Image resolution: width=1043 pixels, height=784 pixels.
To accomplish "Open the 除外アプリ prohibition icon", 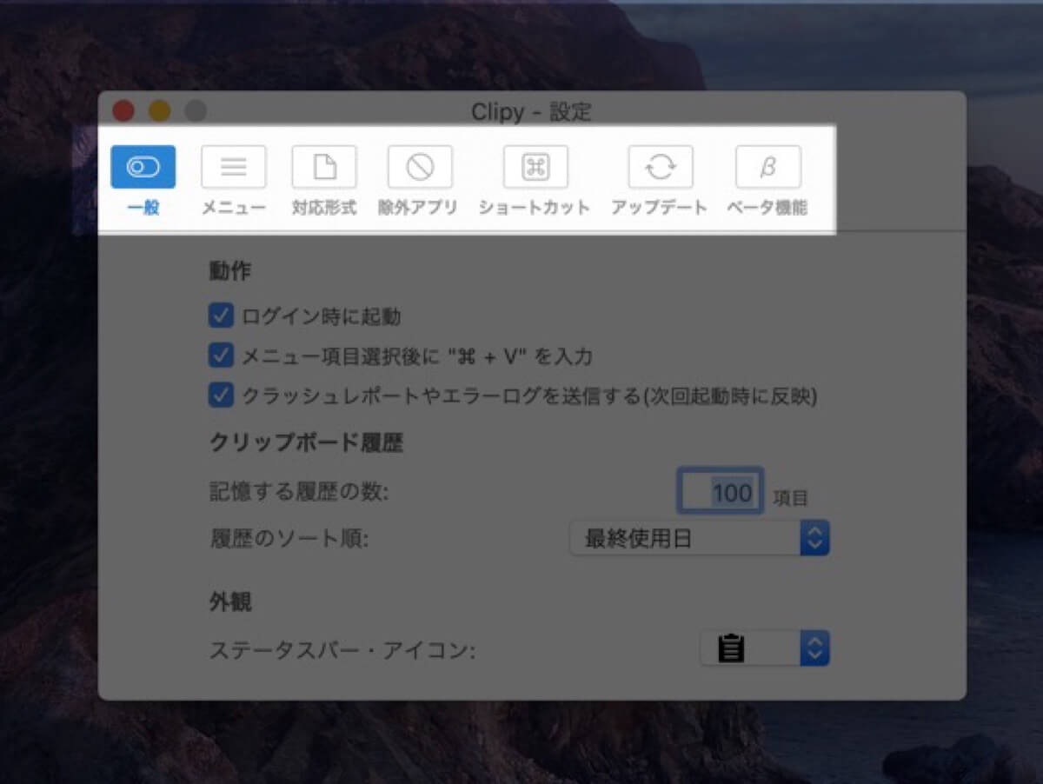I will (x=420, y=167).
